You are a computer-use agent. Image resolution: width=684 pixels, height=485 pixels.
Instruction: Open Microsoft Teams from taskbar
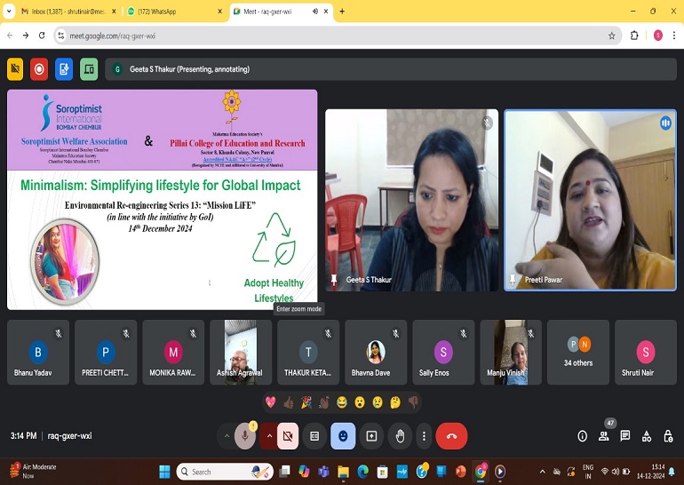(x=323, y=472)
